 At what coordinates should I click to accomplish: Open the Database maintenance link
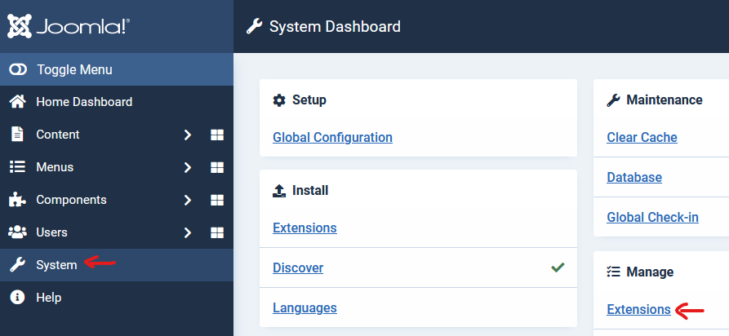[634, 177]
